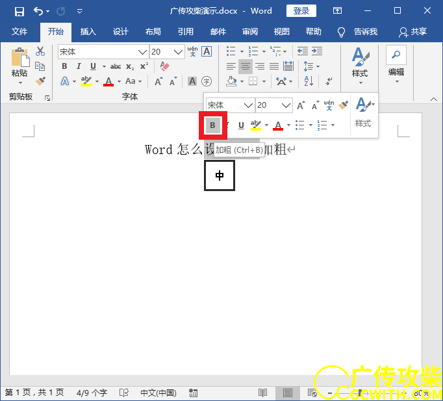The height and width of the screenshot is (401, 443).
Task: Click the paragraph shading paint bucket
Action: click(231, 81)
